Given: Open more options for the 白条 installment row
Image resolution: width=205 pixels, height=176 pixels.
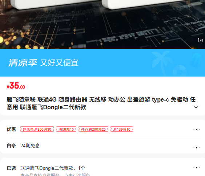Looking at the screenshot, I should point(197,148).
